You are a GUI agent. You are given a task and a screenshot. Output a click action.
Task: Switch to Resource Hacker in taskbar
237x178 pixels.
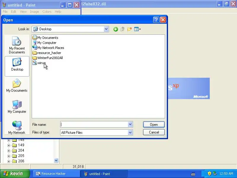click(x=56, y=174)
